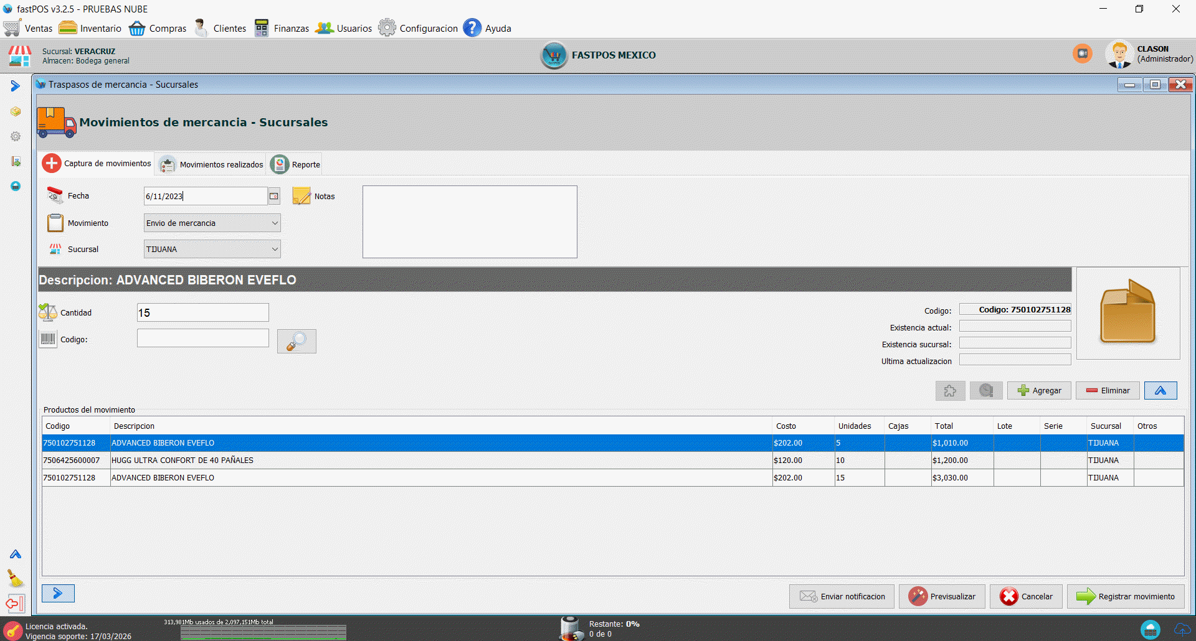This screenshot has width=1196, height=641.
Task: Open the Reporte tab
Action: [296, 164]
